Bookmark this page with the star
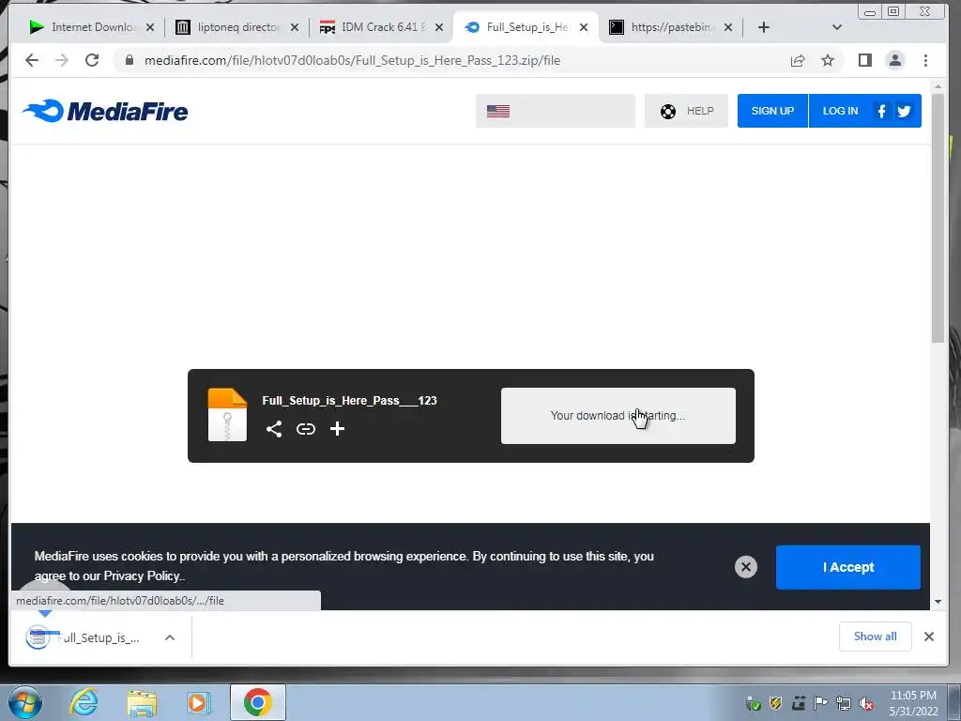Viewport: 961px width, 721px height. [x=828, y=60]
